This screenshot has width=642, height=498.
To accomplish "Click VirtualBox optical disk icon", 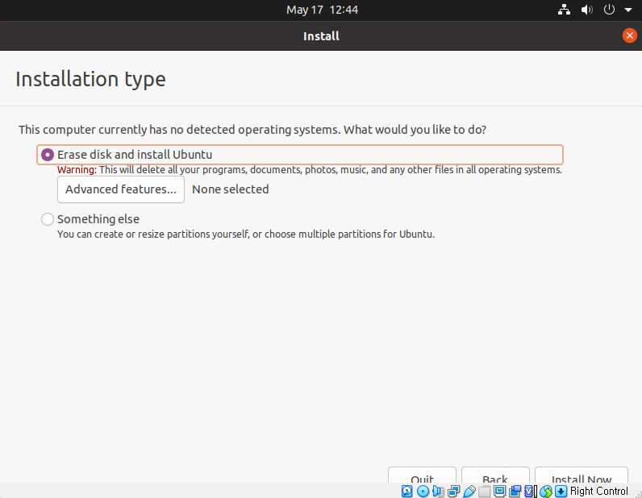I will (423, 491).
